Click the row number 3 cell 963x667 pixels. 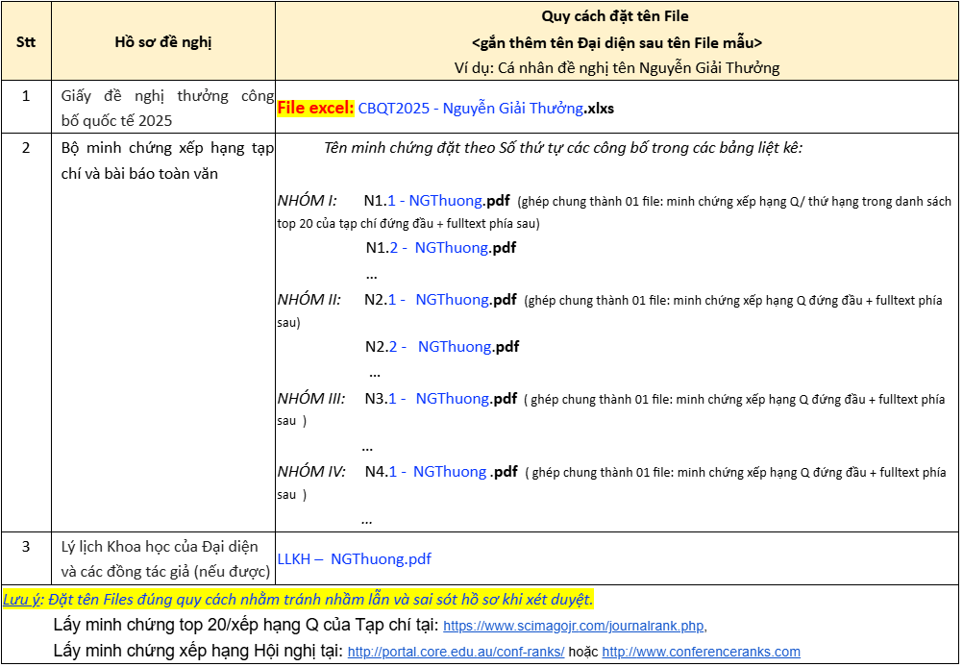pyautogui.click(x=26, y=546)
